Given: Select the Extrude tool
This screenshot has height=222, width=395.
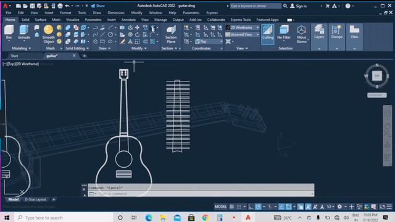Looking at the screenshot, I should tap(24, 32).
